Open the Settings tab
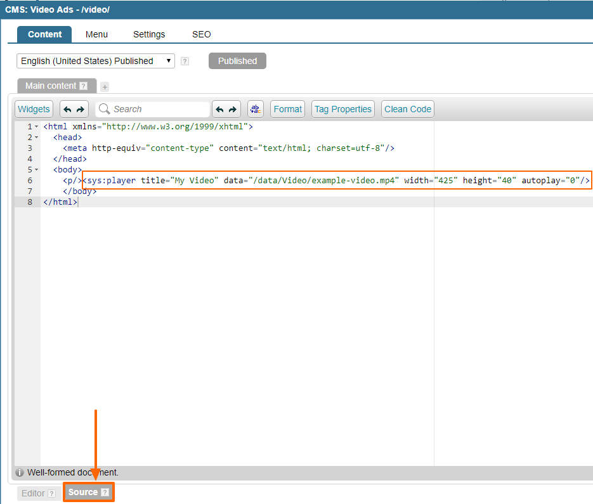Image resolution: width=593 pixels, height=504 pixels. pos(149,34)
